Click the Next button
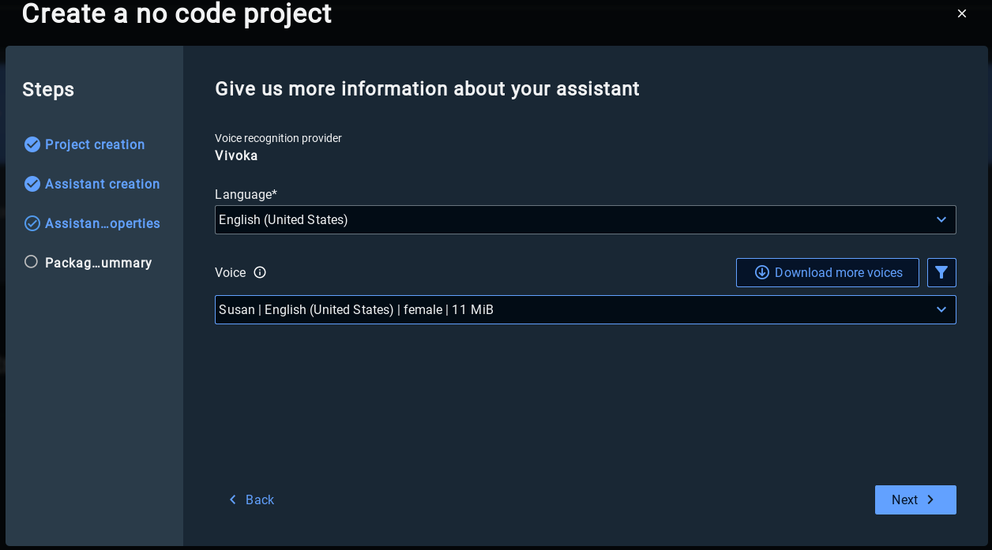This screenshot has width=992, height=550. [915, 499]
